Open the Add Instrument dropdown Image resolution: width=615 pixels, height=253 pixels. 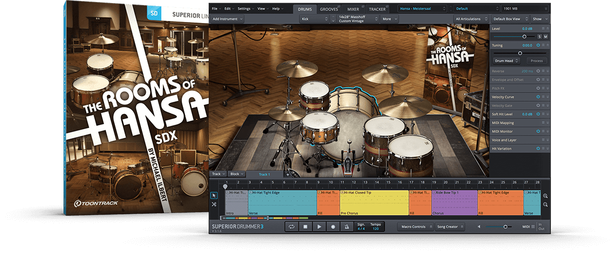(227, 19)
